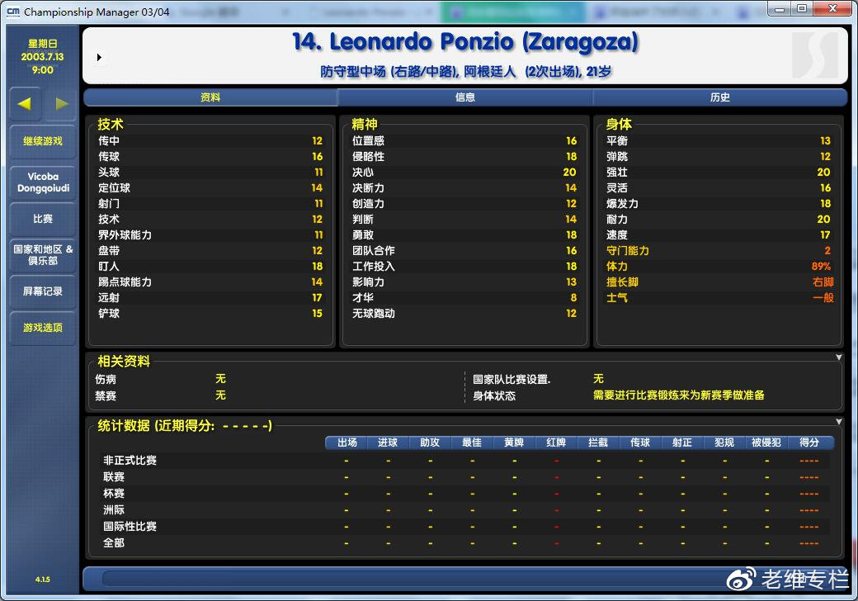Click the 踢点球能力 attribute row

click(x=210, y=282)
